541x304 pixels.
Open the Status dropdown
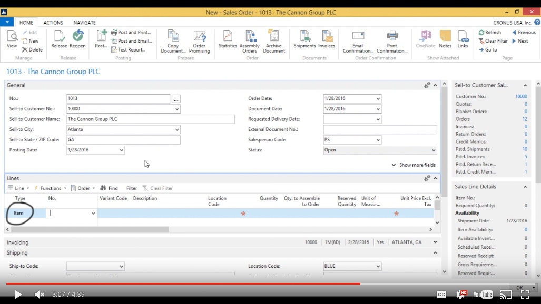coord(434,150)
